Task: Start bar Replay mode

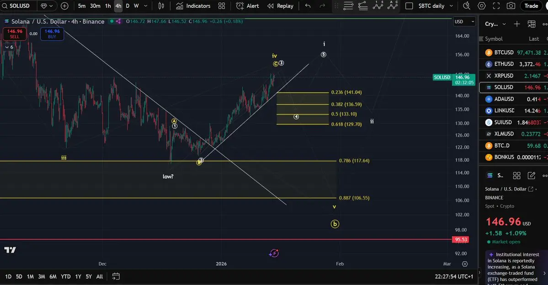Action: coord(280,6)
